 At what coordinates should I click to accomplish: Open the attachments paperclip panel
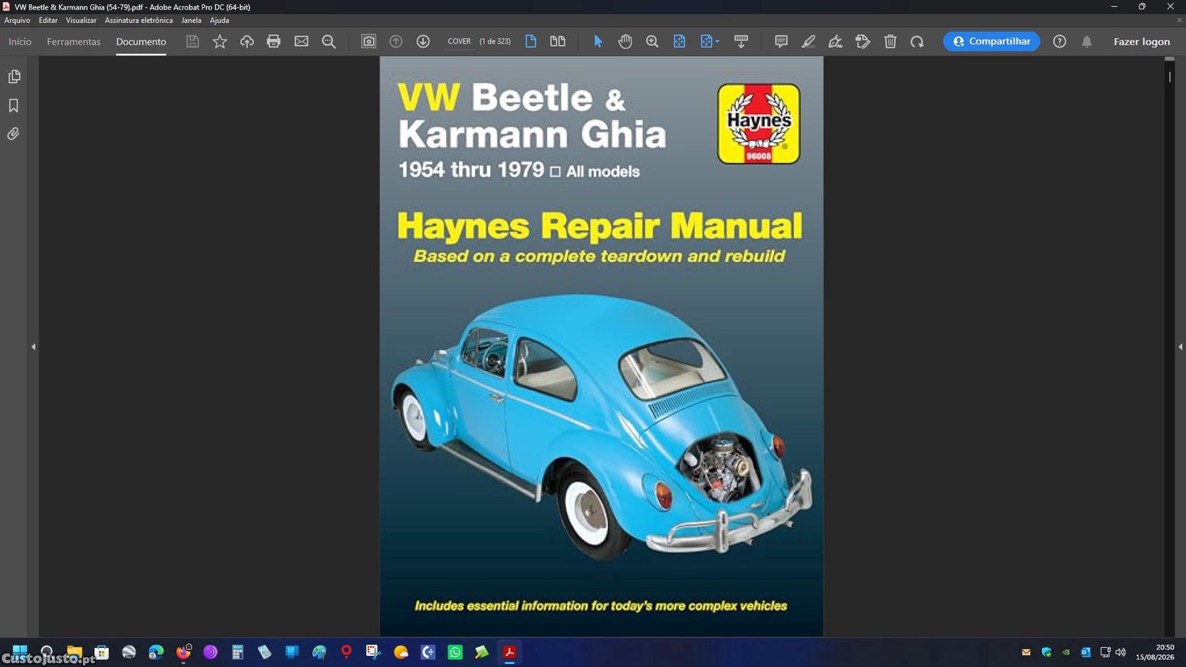point(13,134)
